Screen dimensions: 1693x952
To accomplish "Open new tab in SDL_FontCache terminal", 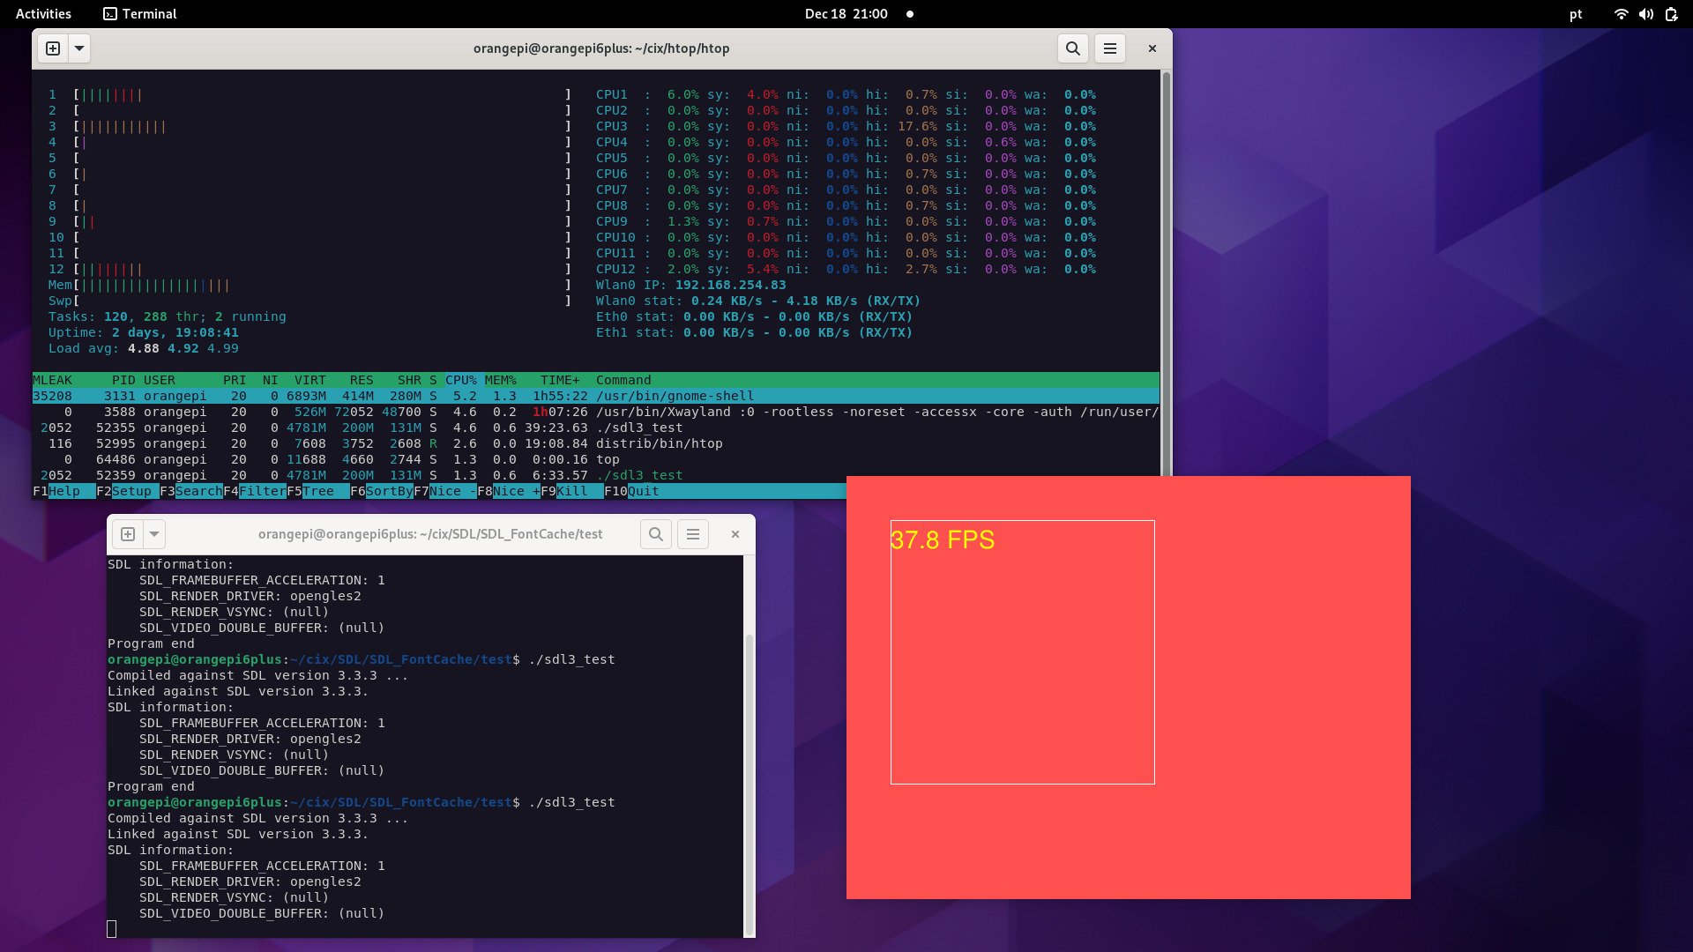I will [x=128, y=534].
